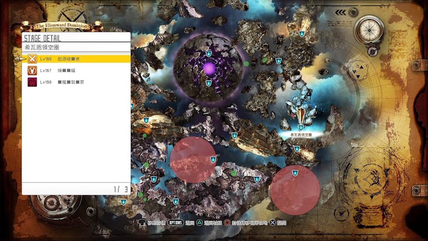Click the d-pad prompt icon

click(142, 223)
